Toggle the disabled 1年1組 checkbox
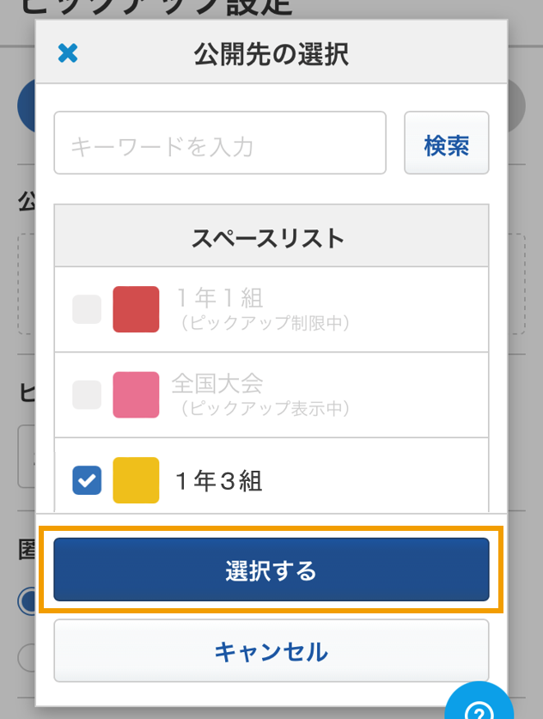543x719 pixels. [x=87, y=309]
